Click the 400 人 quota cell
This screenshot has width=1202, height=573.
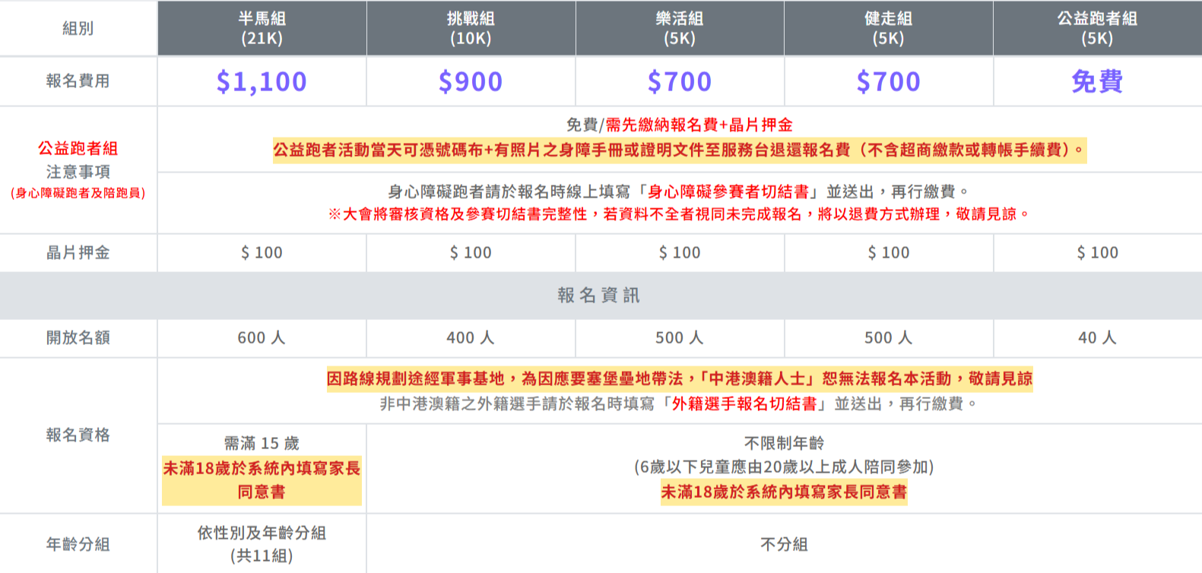click(x=471, y=337)
